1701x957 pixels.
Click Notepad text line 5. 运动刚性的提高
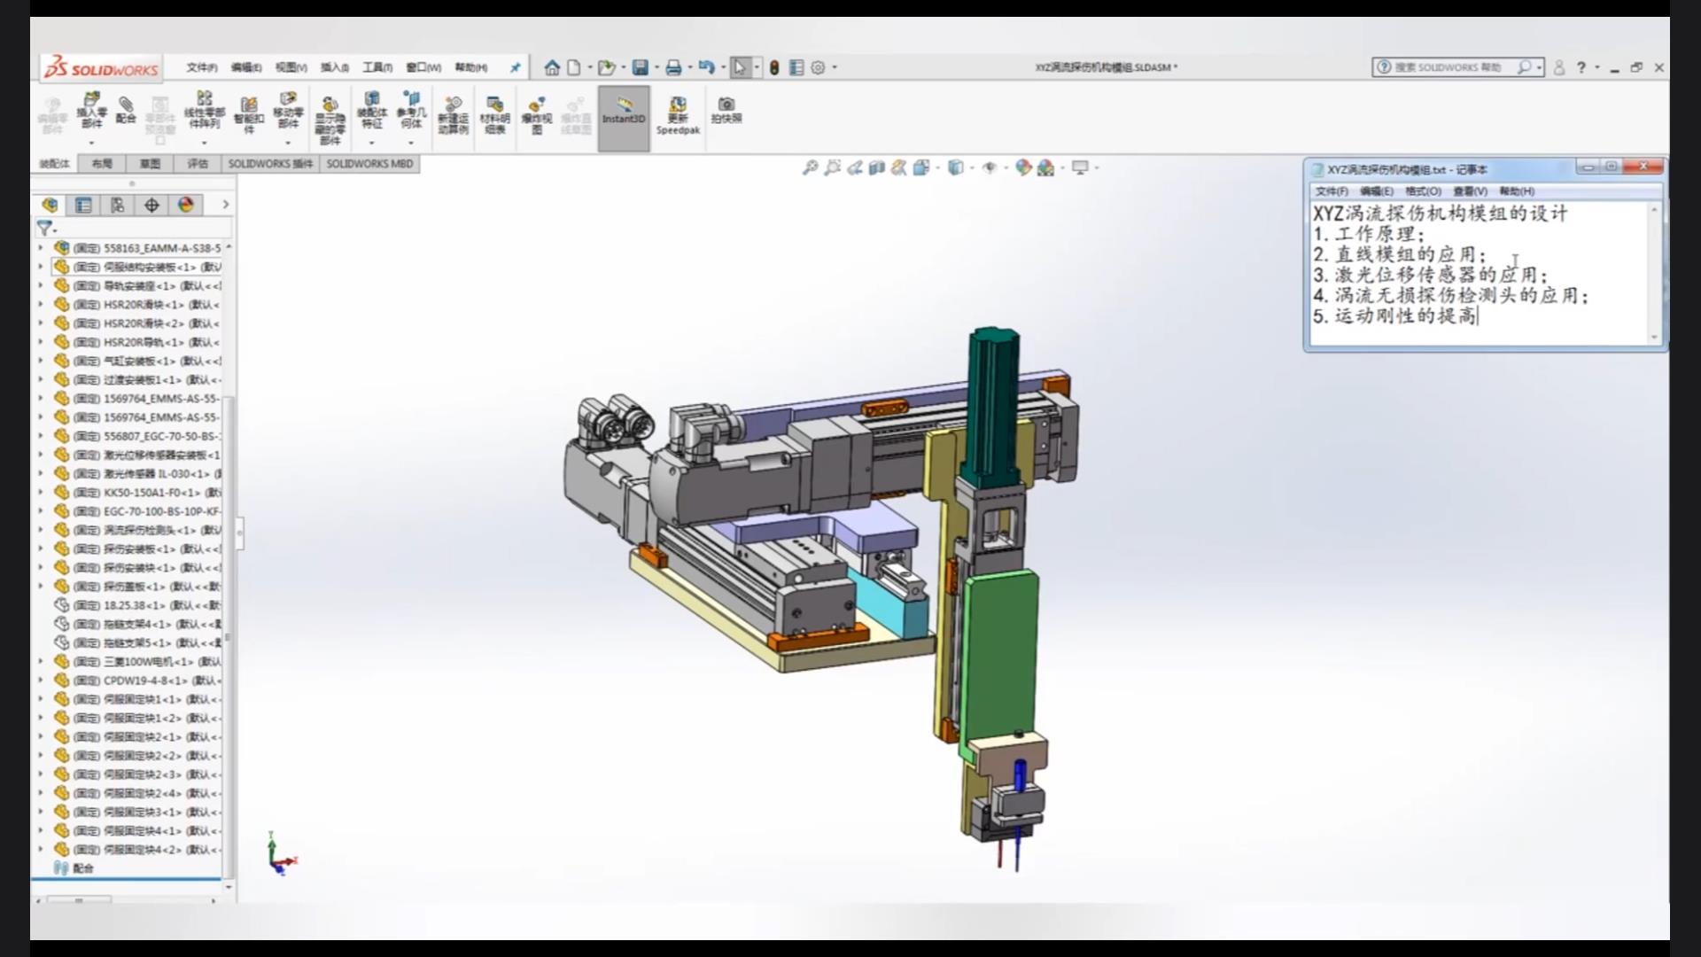(1395, 316)
